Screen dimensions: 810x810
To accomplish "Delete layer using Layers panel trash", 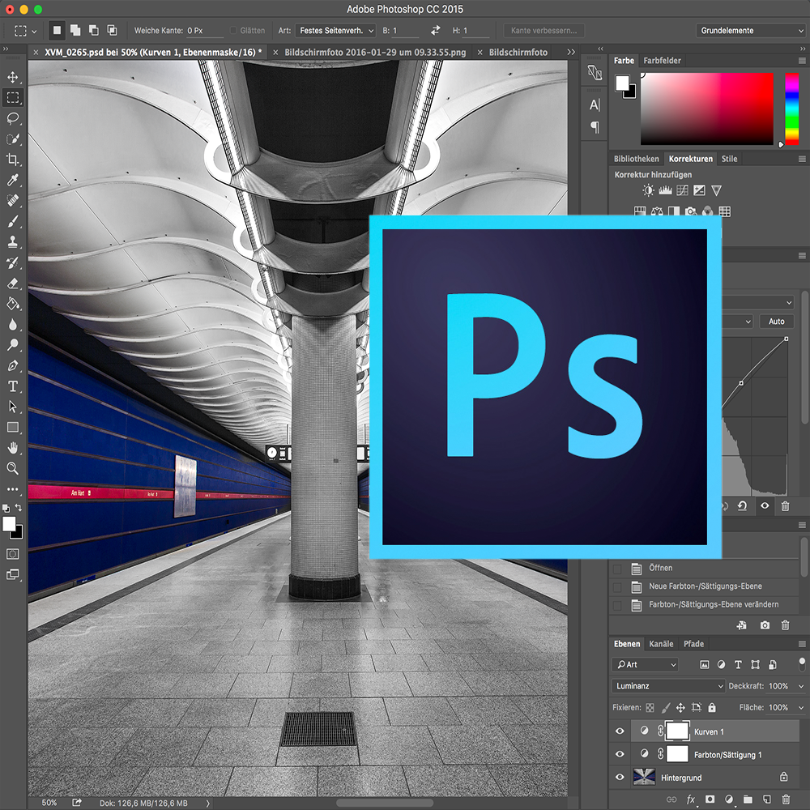I will tap(786, 799).
